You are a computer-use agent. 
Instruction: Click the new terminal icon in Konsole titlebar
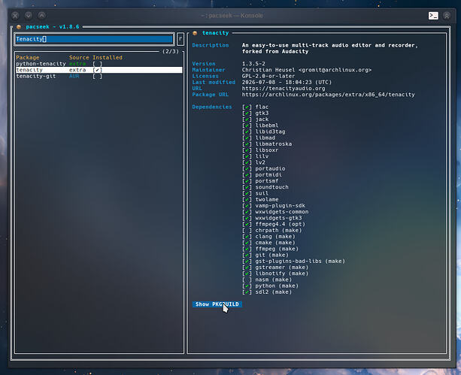coord(433,16)
